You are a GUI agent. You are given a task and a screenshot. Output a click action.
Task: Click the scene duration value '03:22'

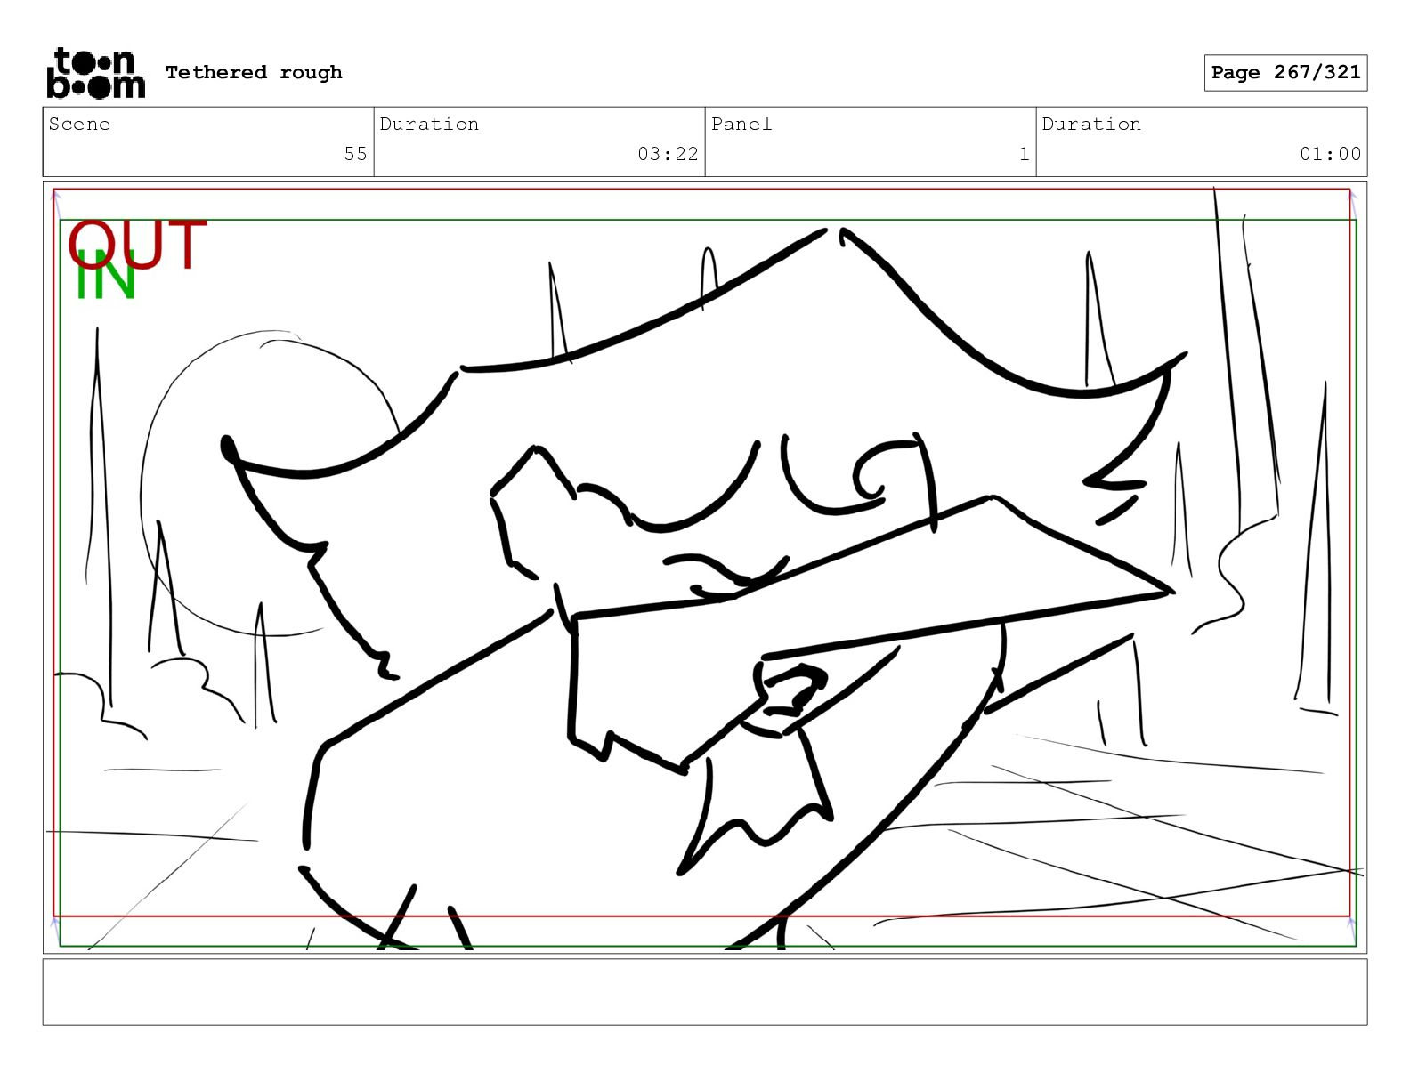pyautogui.click(x=668, y=154)
